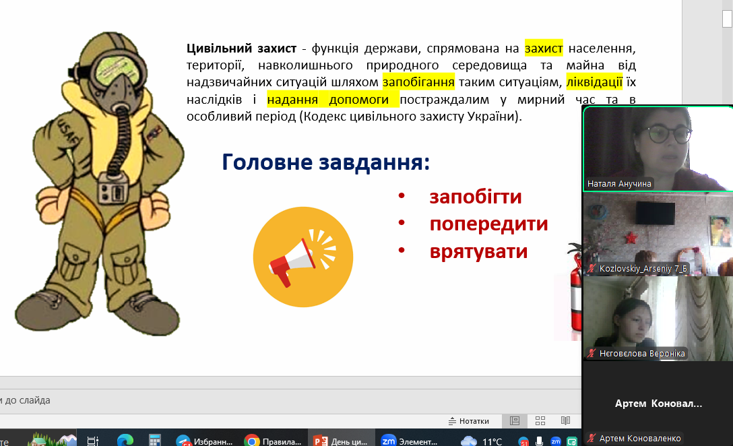Open Task View on taskbar

click(94, 441)
